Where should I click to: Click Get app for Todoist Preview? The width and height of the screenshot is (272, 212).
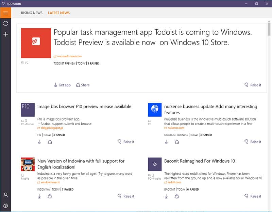[62, 85]
